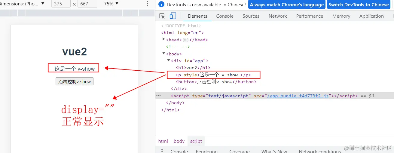This screenshot has width=394, height=153.
Task: Click the 点击控制v-show button in page
Action: tap(75, 81)
